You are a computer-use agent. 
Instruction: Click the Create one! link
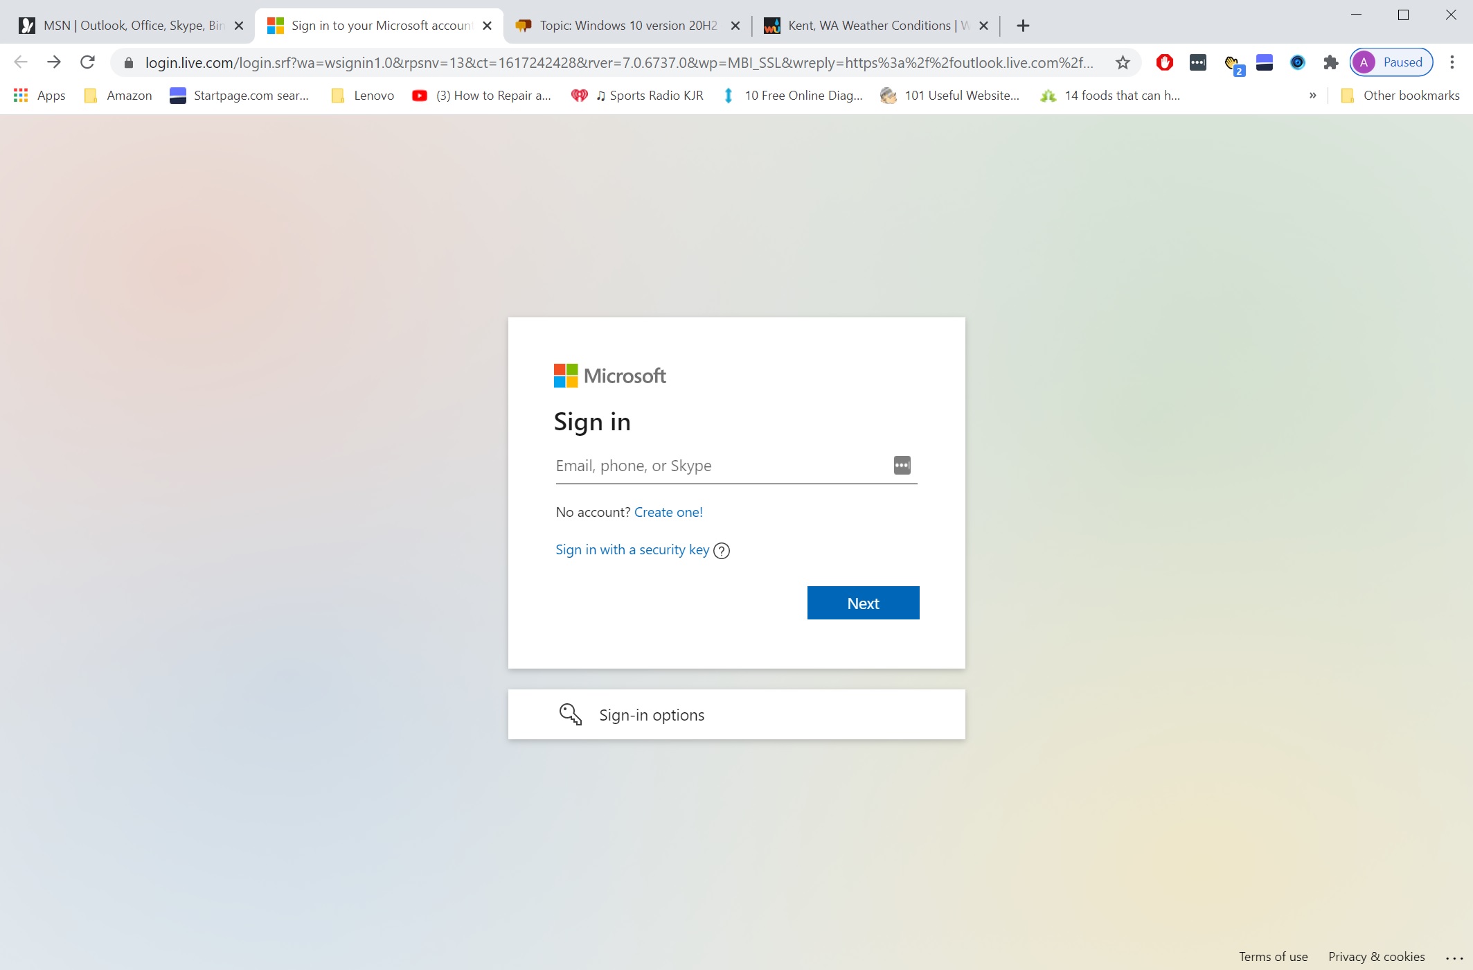click(668, 512)
